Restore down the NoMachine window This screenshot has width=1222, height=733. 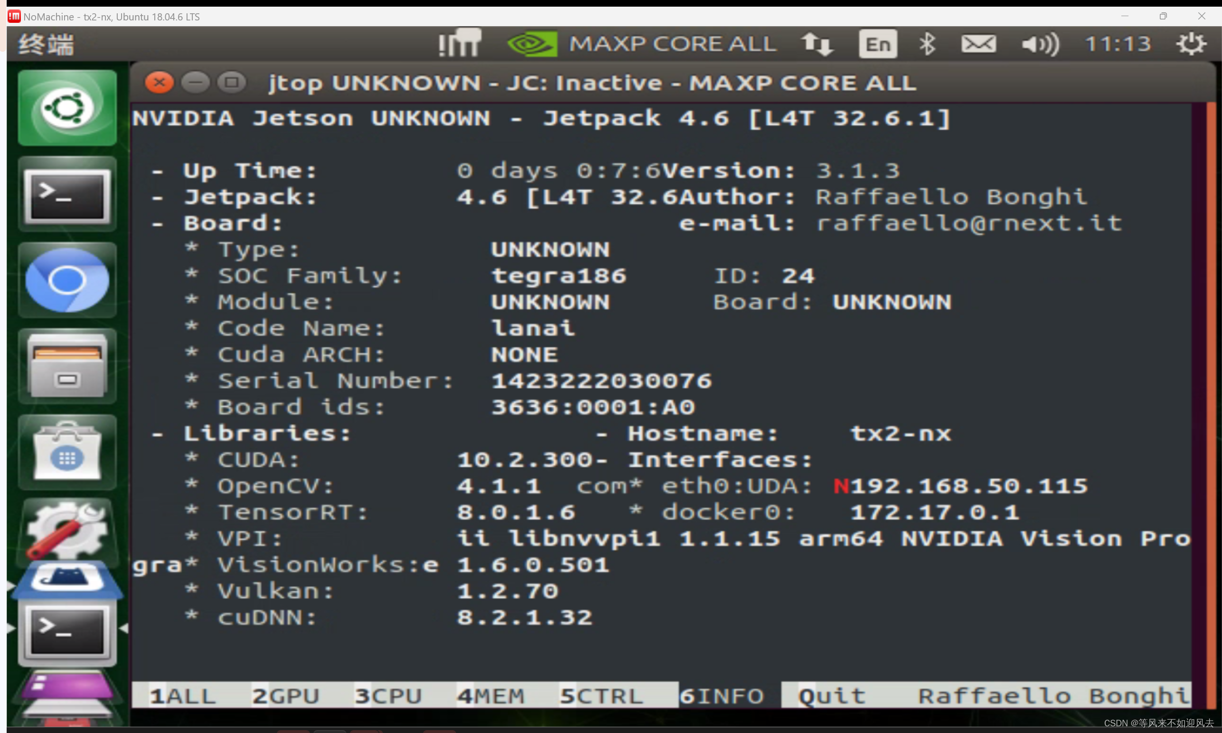point(1163,16)
